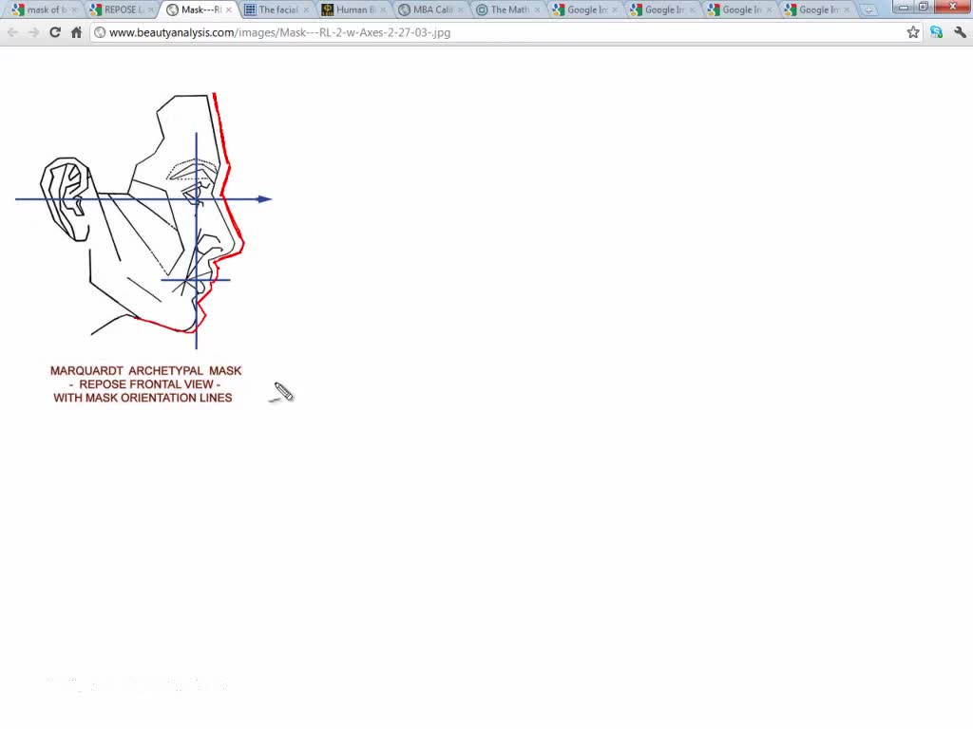
Task: Close the 'The Math' tab
Action: click(x=538, y=9)
